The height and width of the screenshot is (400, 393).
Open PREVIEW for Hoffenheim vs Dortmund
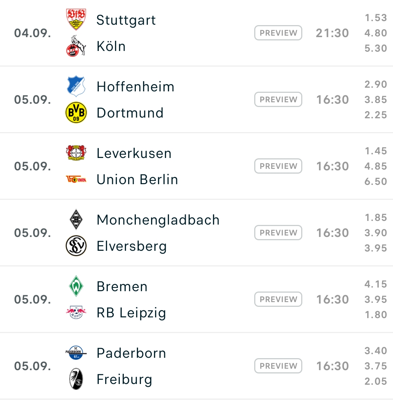click(278, 99)
